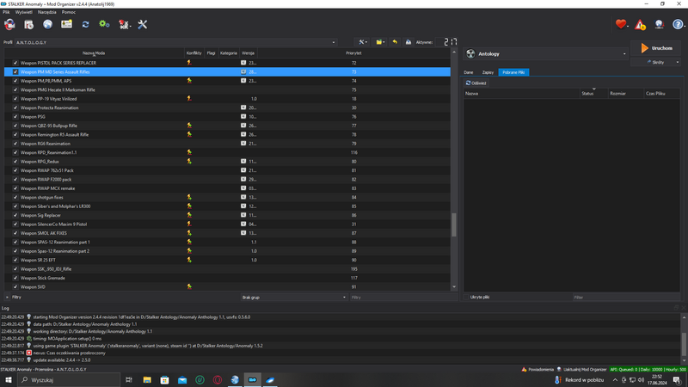Viewport: 688px width, 387px height.
Task: Disable Weapon Stick Grenade mod checkbox
Action: point(15,278)
